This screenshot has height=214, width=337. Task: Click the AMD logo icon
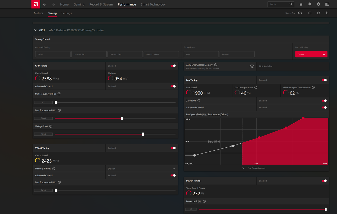click(36, 4)
